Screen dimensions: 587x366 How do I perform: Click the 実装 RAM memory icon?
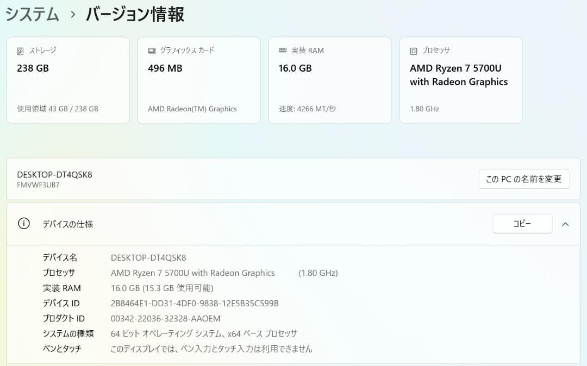click(284, 51)
